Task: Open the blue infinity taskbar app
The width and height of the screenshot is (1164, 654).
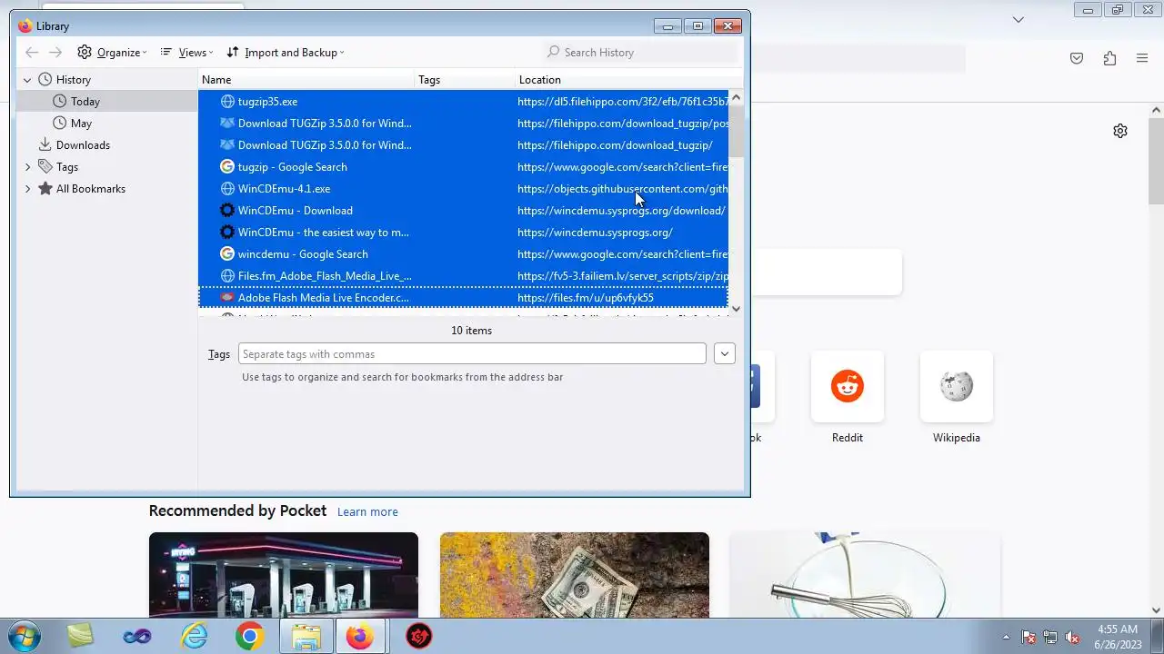Action: tap(137, 637)
